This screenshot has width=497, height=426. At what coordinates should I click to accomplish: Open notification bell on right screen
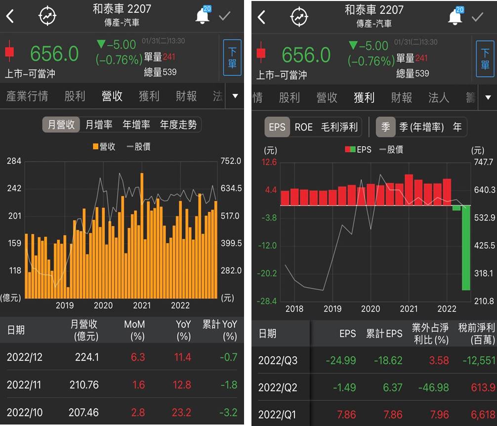click(455, 17)
